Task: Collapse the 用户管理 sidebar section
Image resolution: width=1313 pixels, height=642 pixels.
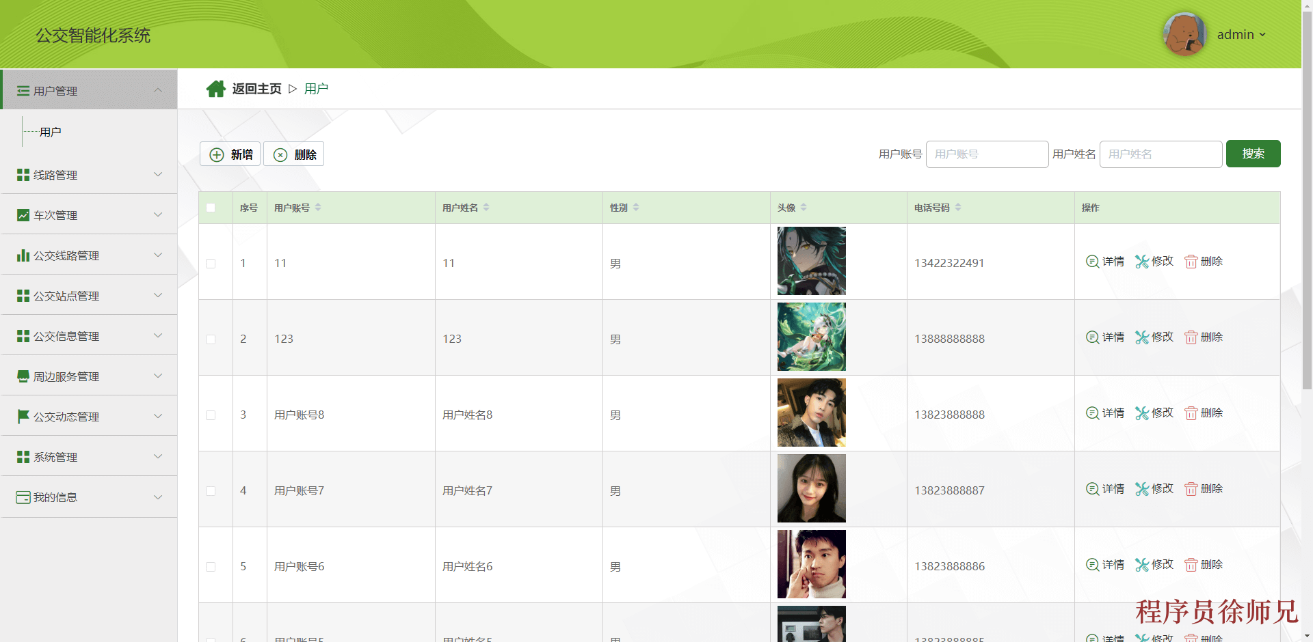Action: (89, 91)
